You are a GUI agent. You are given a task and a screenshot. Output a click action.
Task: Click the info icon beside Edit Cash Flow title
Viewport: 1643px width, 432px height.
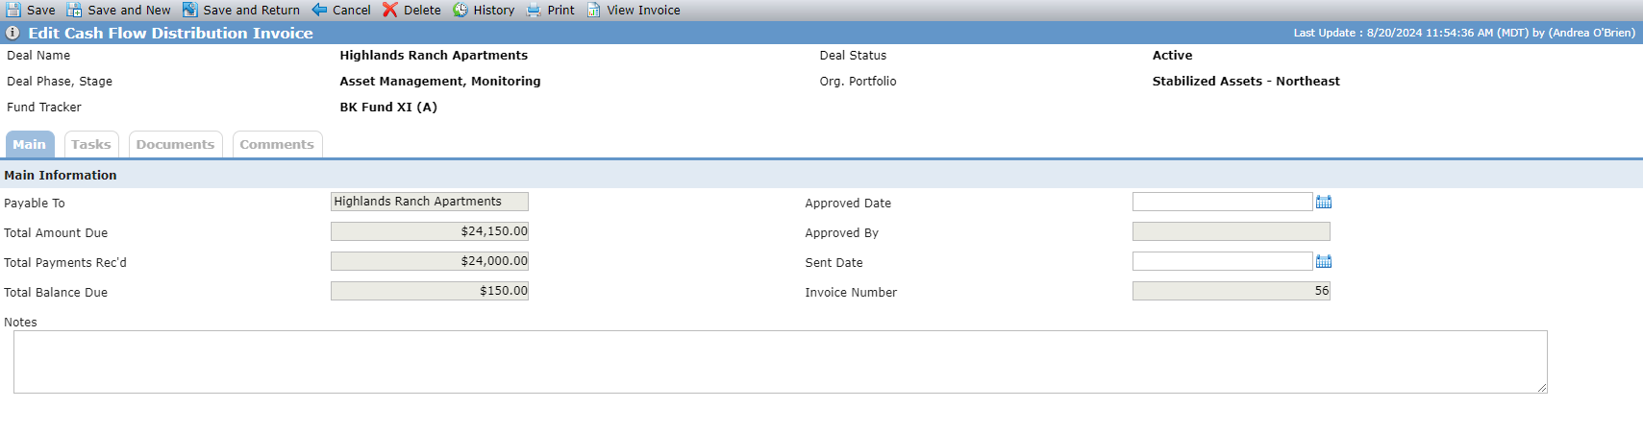(x=12, y=33)
